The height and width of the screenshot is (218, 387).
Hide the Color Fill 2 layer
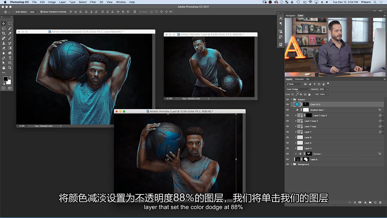pyautogui.click(x=287, y=105)
